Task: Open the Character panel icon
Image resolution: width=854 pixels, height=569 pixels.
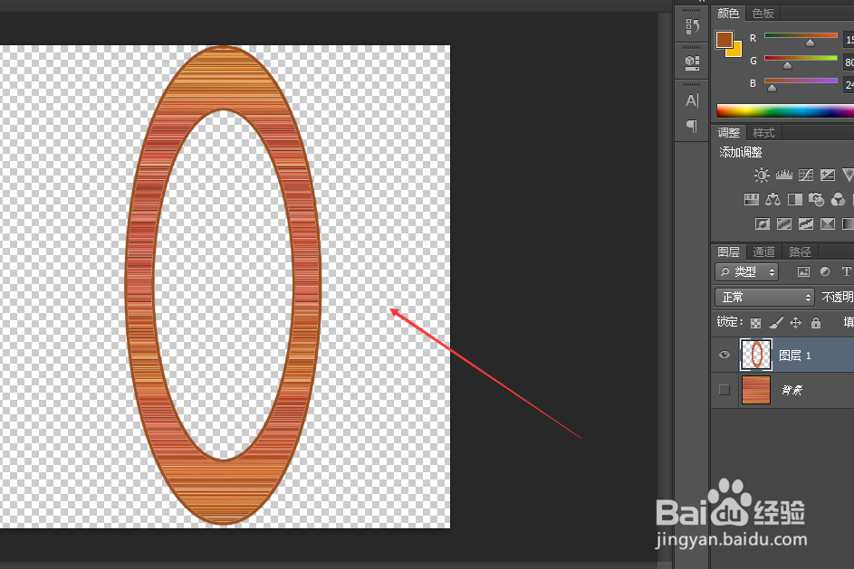Action: click(692, 100)
